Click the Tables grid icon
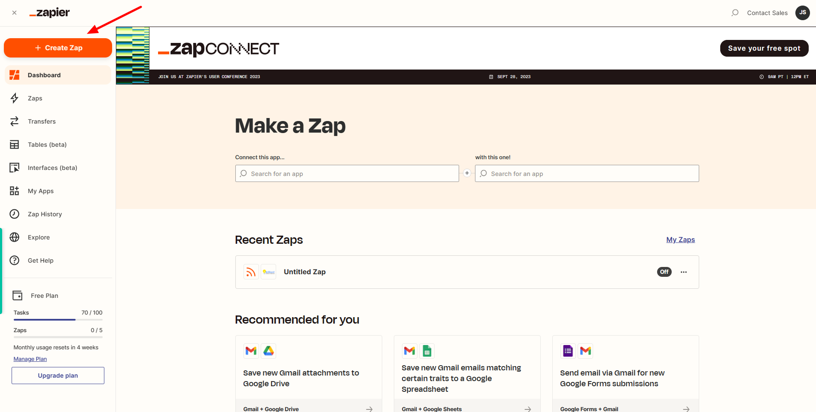This screenshot has width=816, height=412. point(15,145)
